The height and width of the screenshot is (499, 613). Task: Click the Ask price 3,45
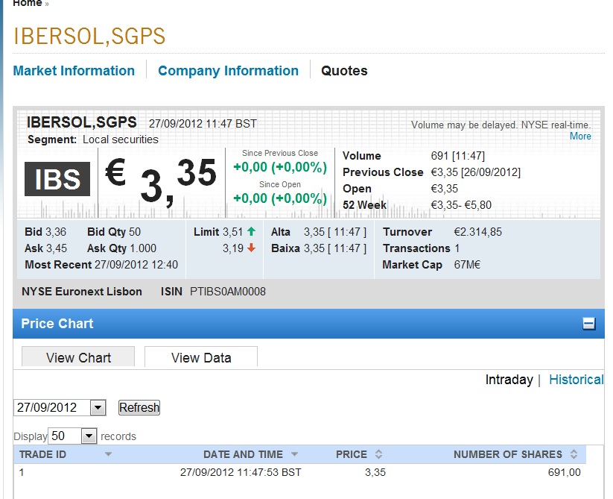click(57, 248)
